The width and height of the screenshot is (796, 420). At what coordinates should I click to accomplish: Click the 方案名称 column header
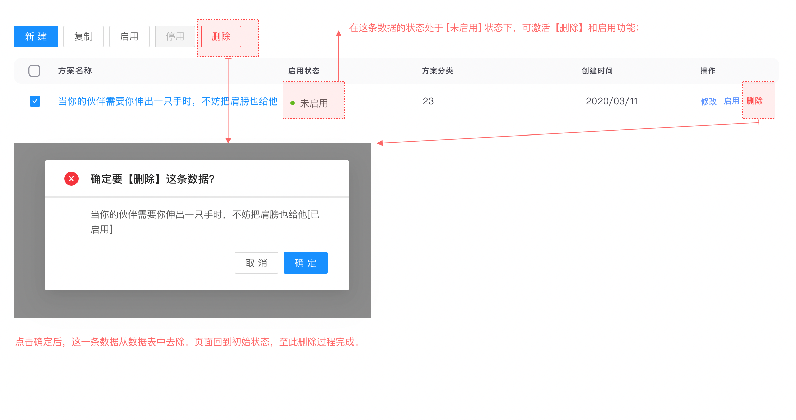[x=75, y=71]
